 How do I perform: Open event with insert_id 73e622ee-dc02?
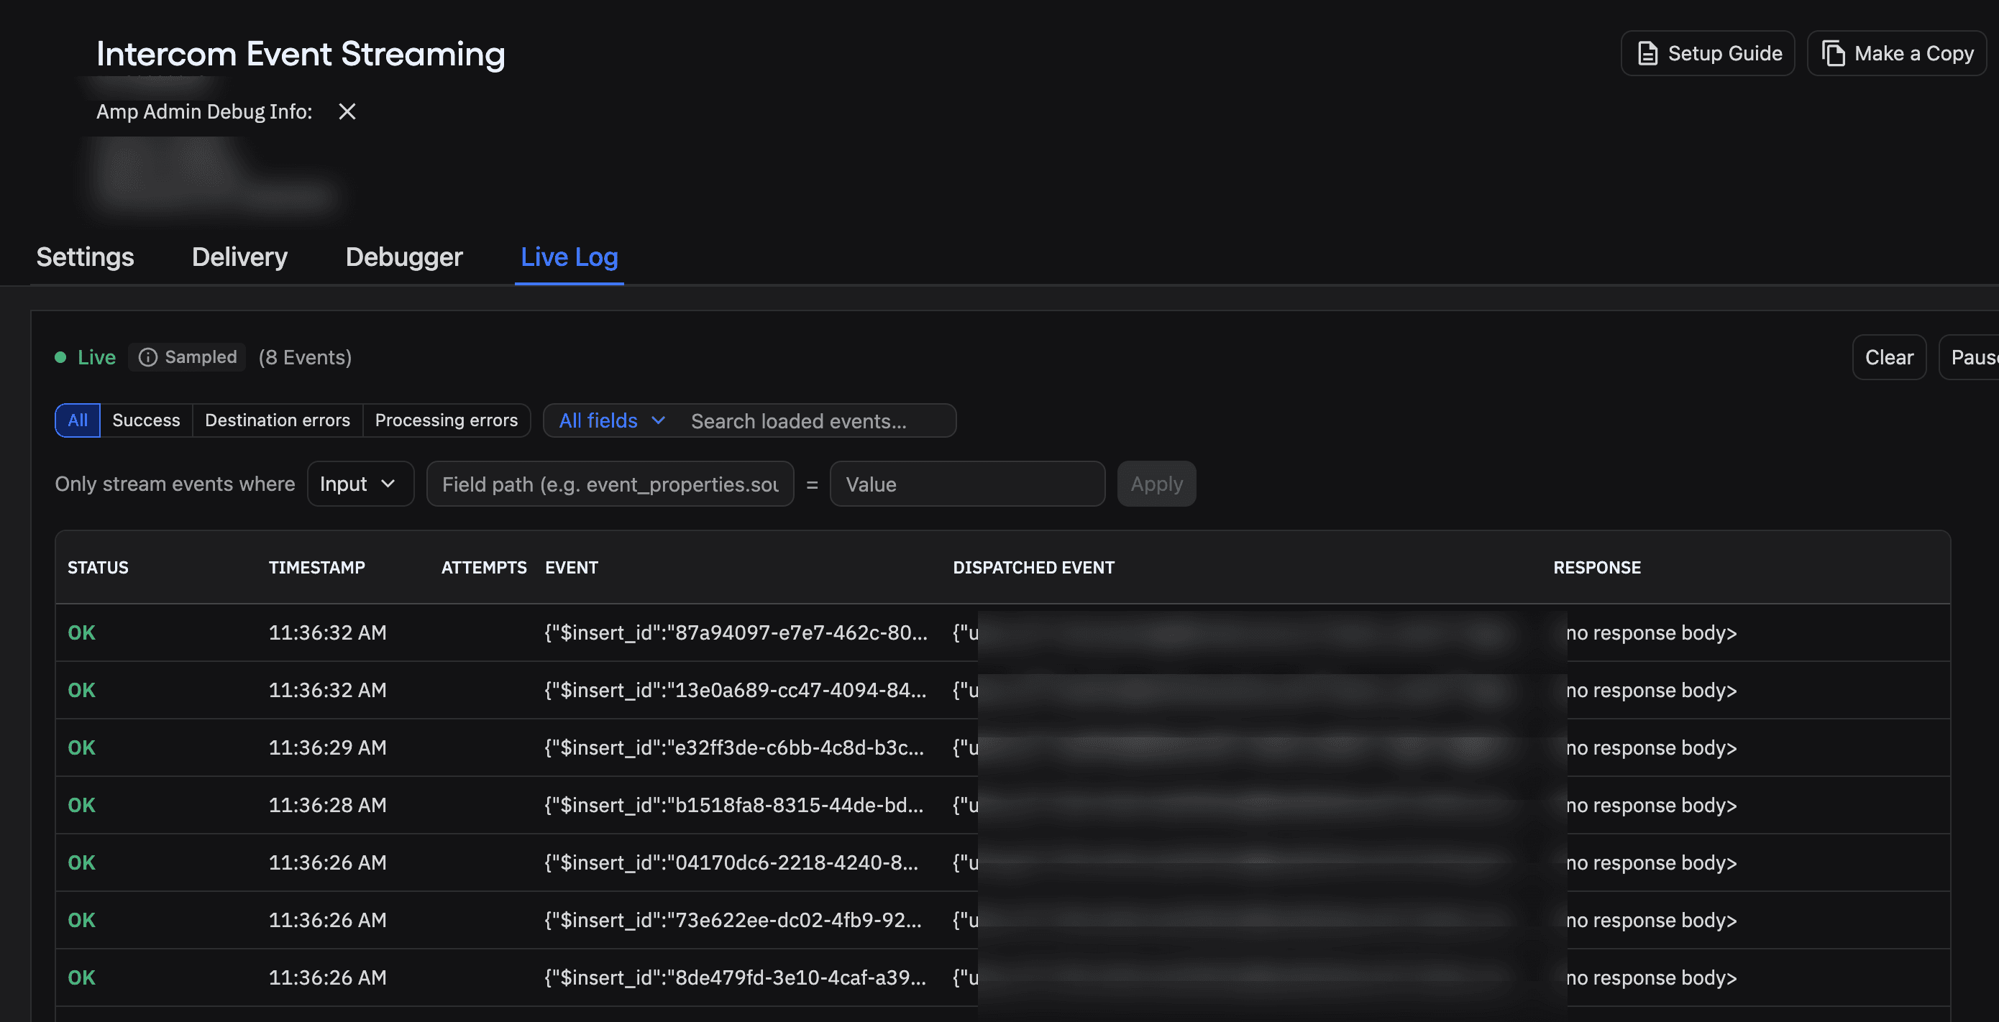(x=733, y=920)
